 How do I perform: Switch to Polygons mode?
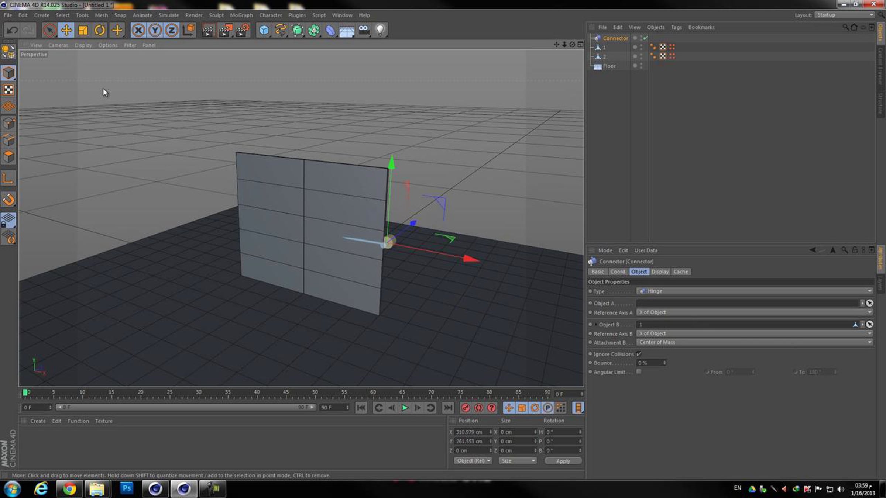point(8,156)
